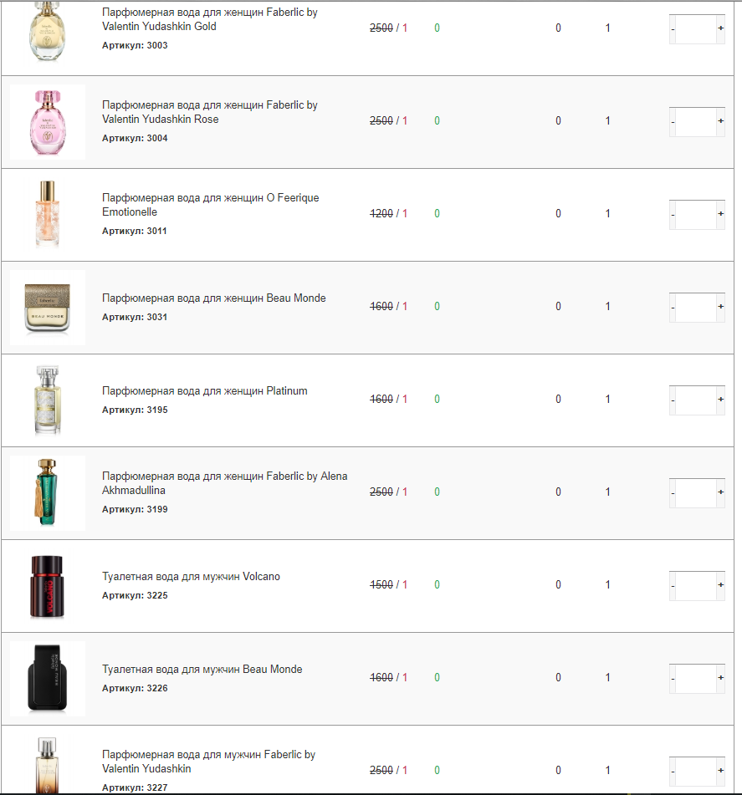Open Faberlic by Alena Akhmadullina product title
Viewport: 742px width, 795px height.
point(225,483)
